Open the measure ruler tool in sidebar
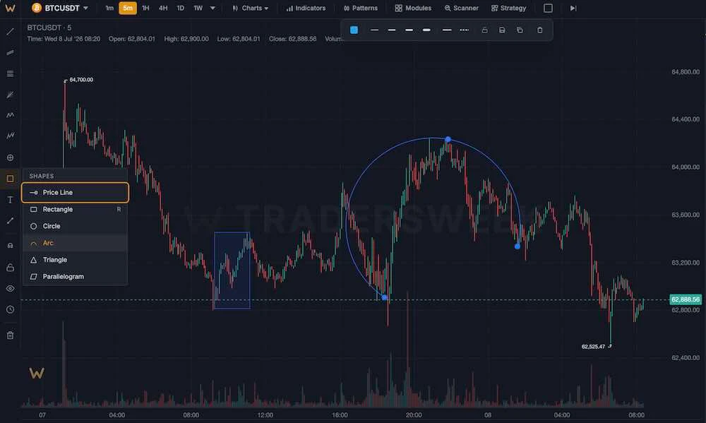Viewport: 706px width, 423px height. pyautogui.click(x=10, y=221)
